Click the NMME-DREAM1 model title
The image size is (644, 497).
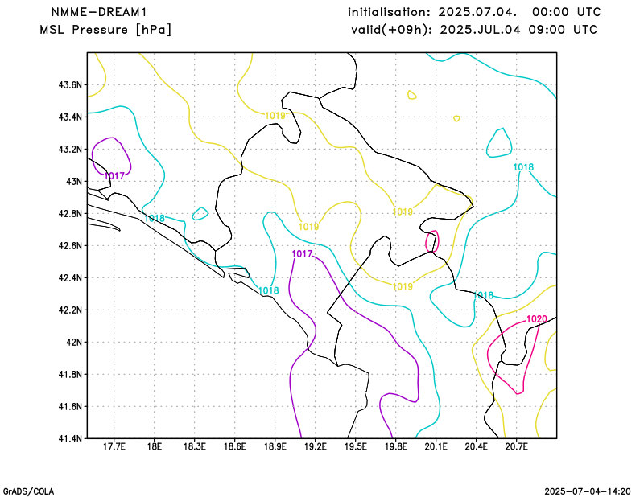click(98, 12)
